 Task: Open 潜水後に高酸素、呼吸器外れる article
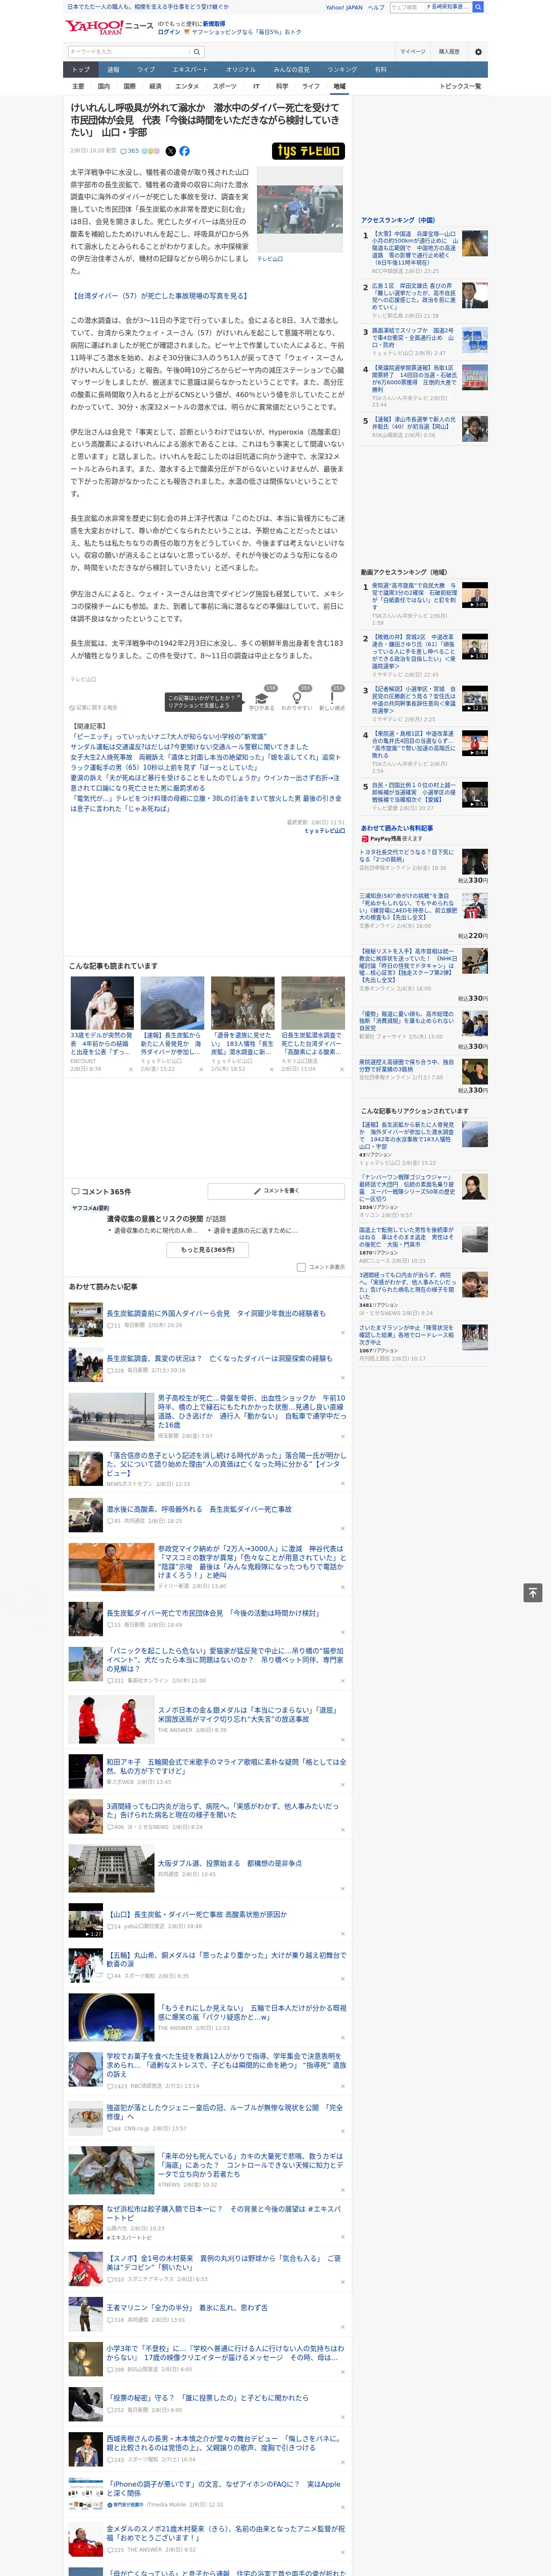(199, 1509)
